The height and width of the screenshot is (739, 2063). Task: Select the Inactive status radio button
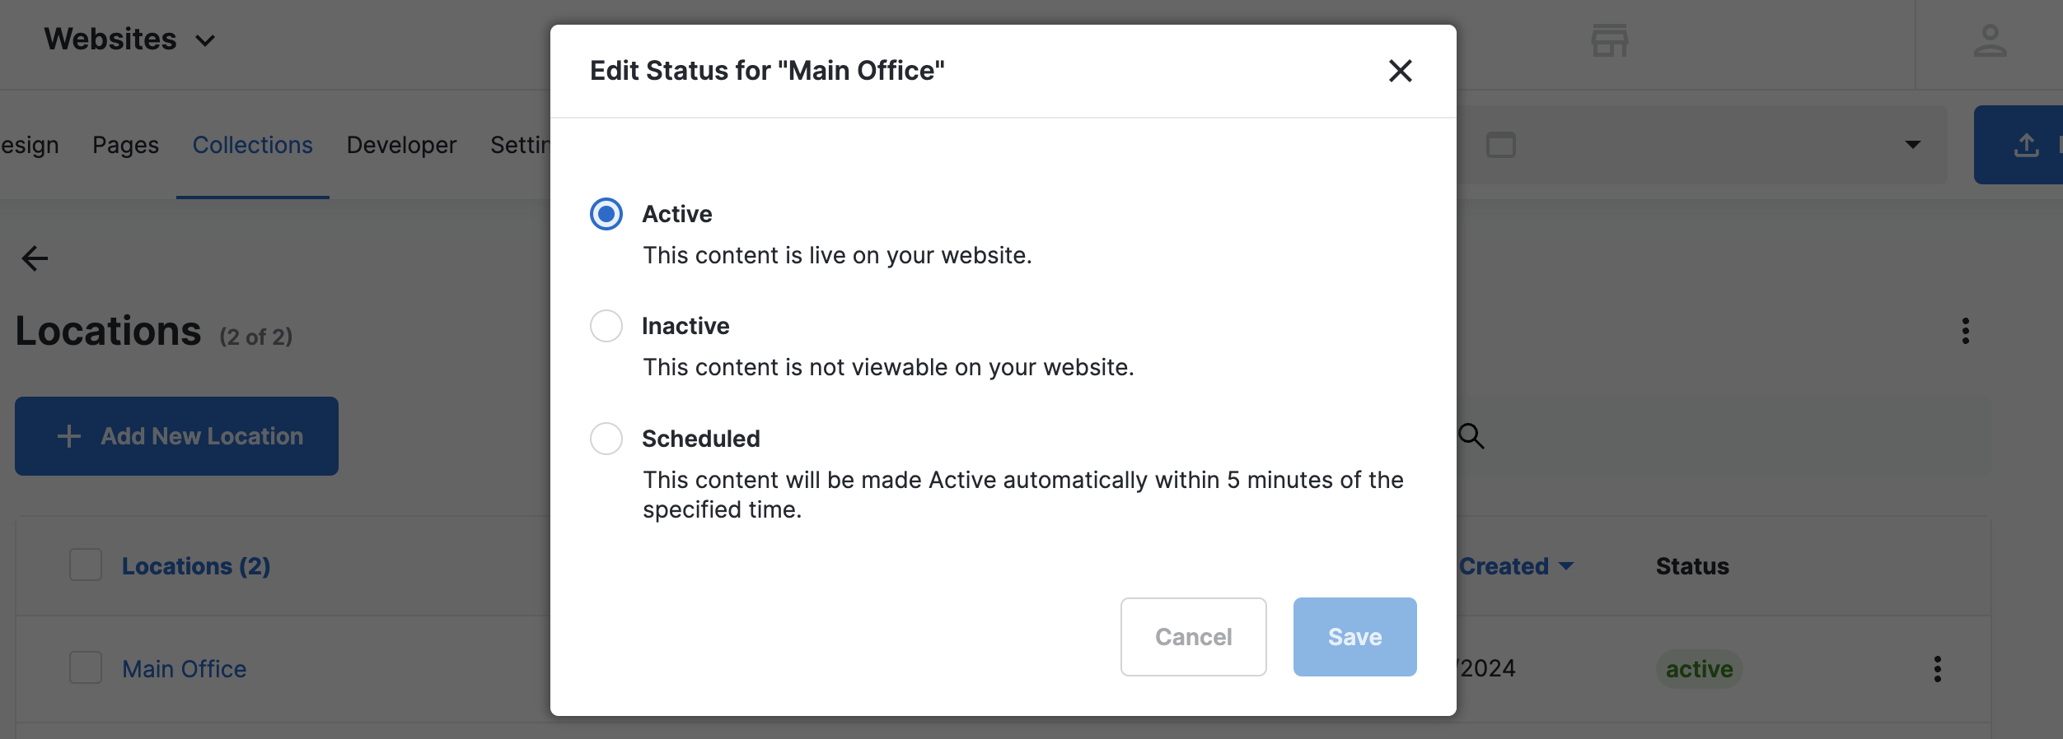pos(606,326)
